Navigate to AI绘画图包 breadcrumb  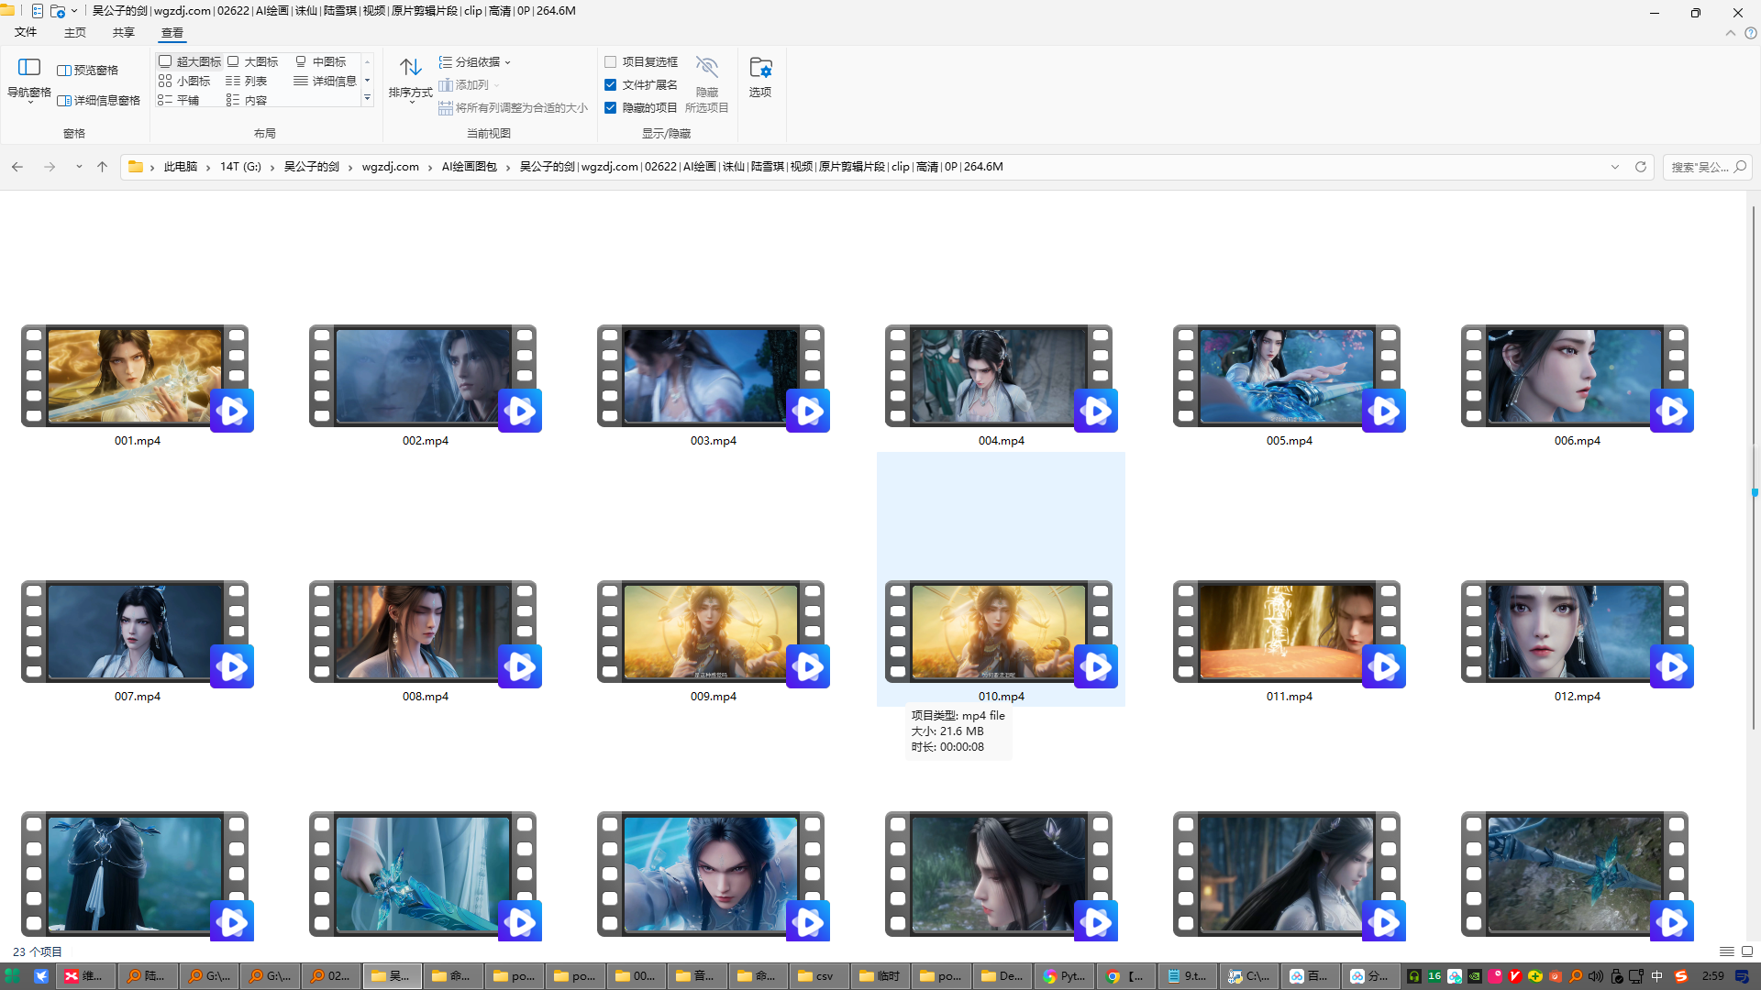[x=469, y=167]
